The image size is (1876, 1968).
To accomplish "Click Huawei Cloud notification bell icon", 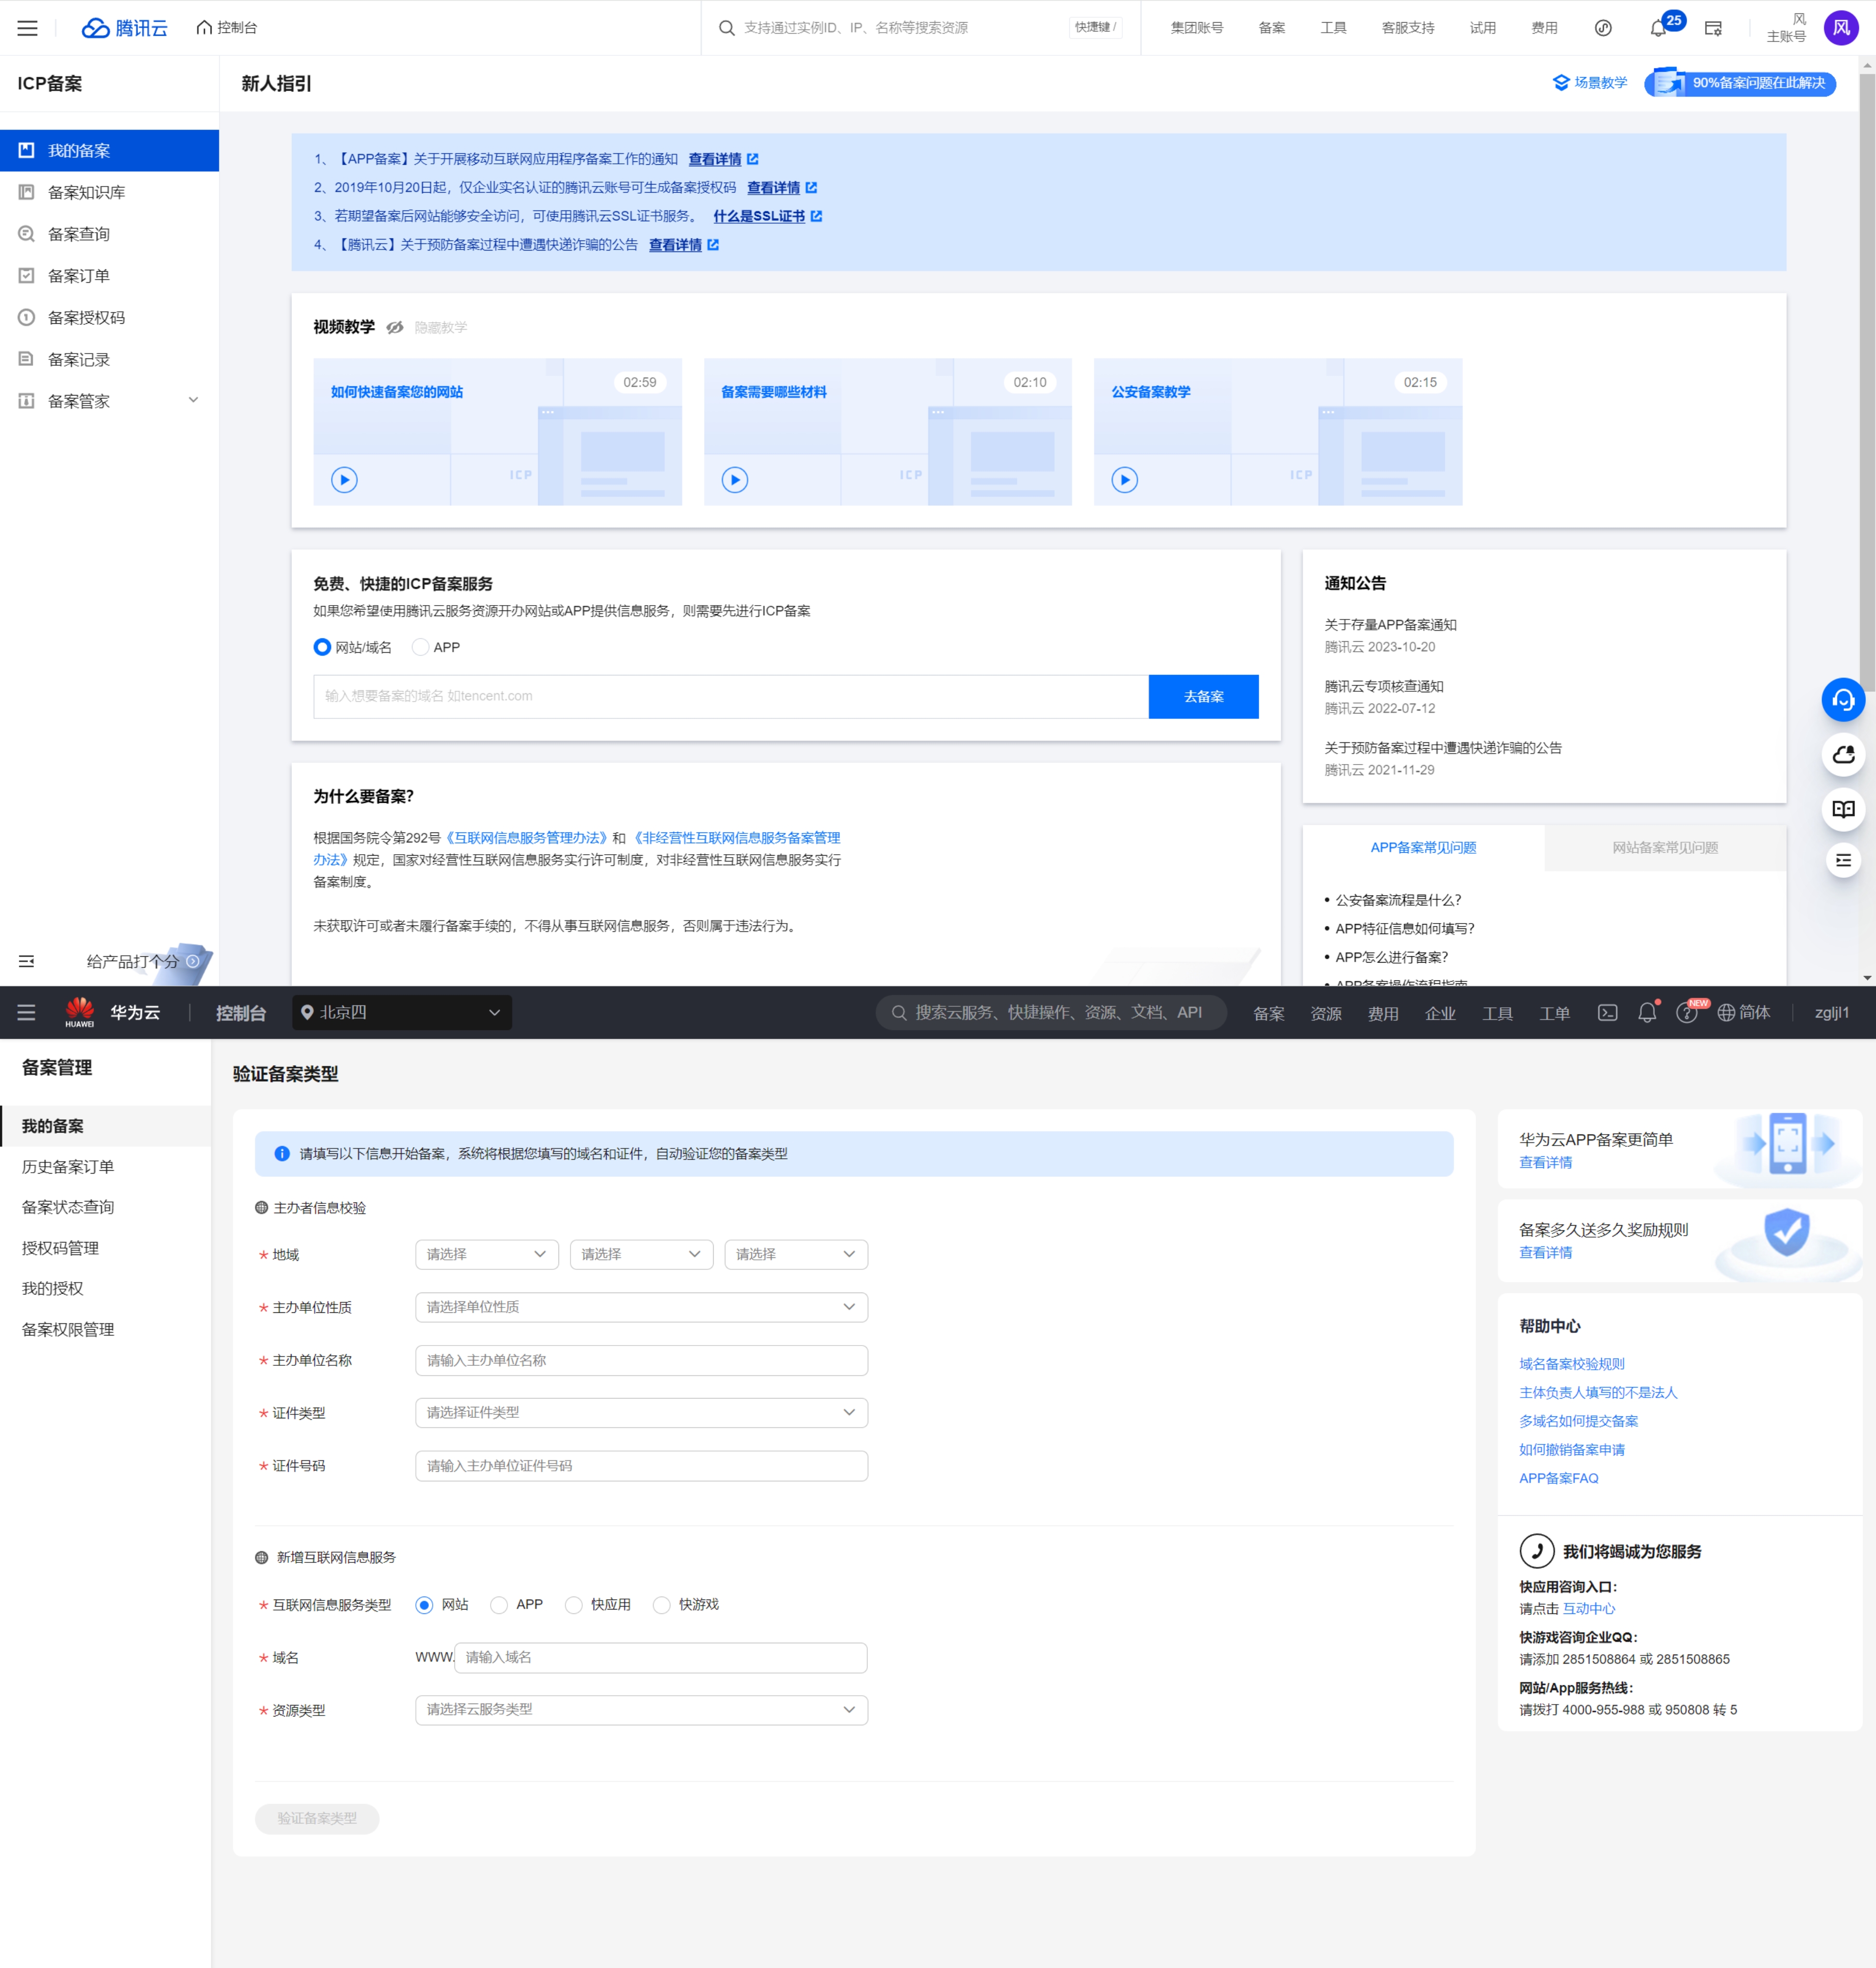I will click(1647, 1013).
